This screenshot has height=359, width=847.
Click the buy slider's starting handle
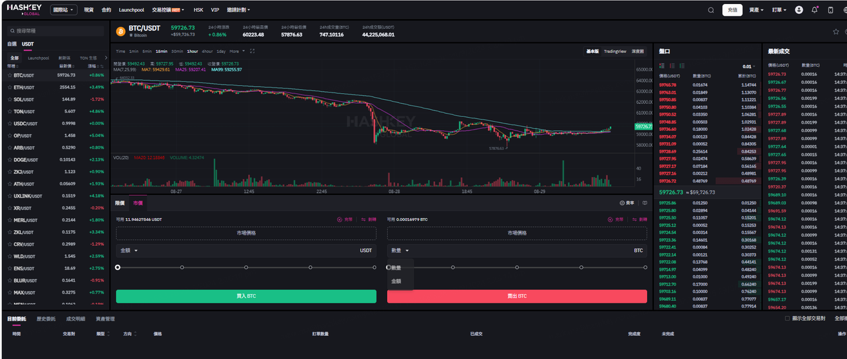[x=118, y=267]
